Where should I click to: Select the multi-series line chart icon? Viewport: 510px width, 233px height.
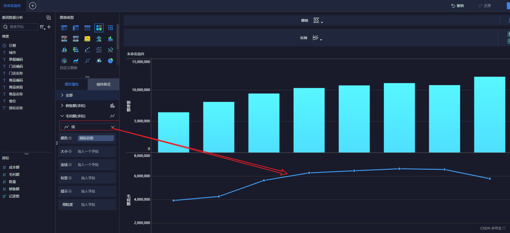(99, 50)
